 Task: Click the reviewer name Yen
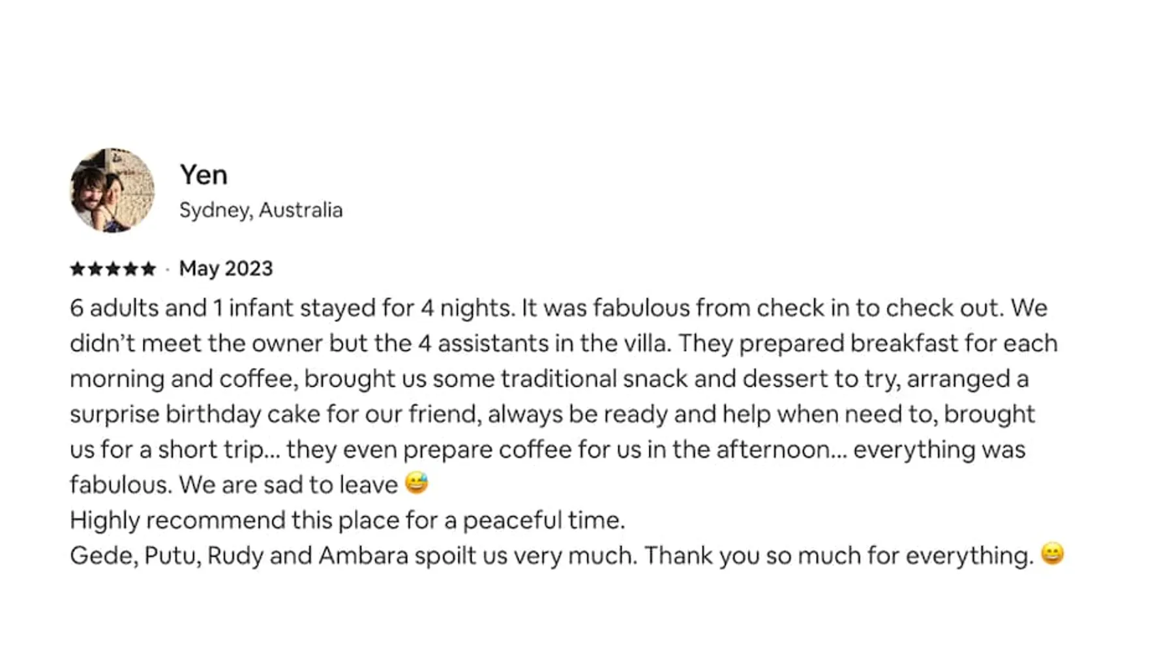[x=203, y=175]
